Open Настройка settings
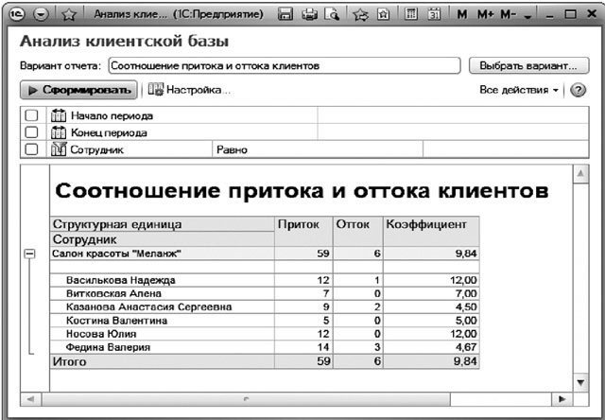The width and height of the screenshot is (605, 420). [189, 90]
